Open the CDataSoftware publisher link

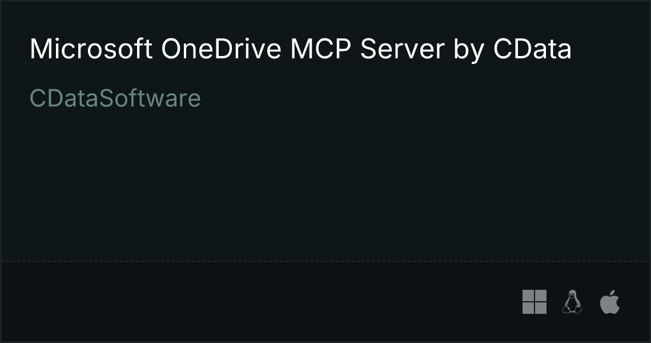115,98
